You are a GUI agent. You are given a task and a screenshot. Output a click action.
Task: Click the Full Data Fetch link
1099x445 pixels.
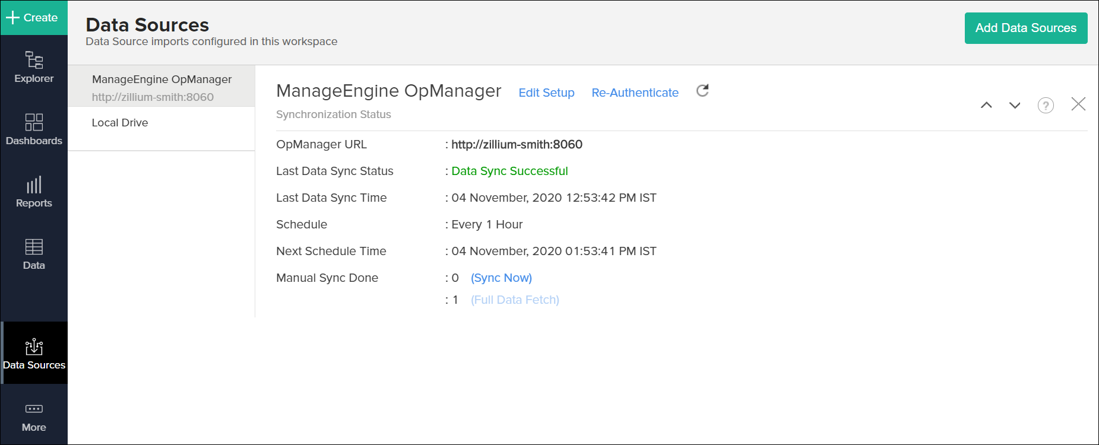point(515,300)
